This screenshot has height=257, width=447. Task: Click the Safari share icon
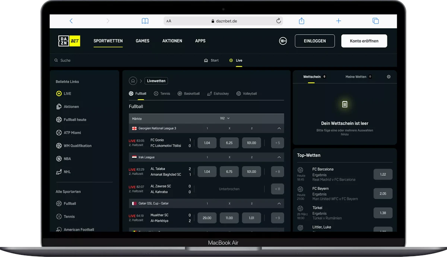(x=302, y=21)
